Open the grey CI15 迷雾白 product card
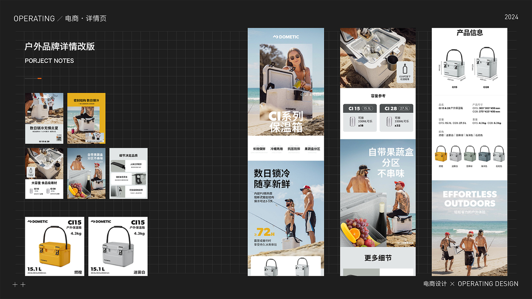The width and height of the screenshot is (532, 299). pyautogui.click(x=118, y=247)
